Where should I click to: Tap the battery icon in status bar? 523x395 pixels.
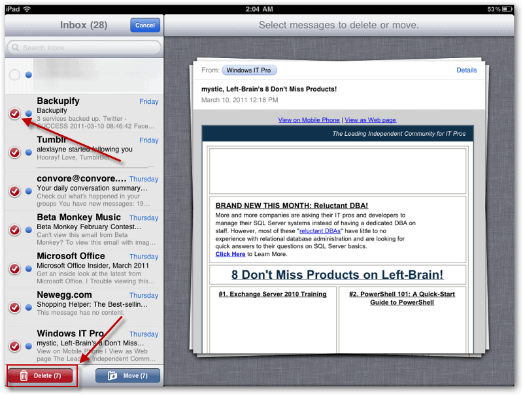point(507,9)
